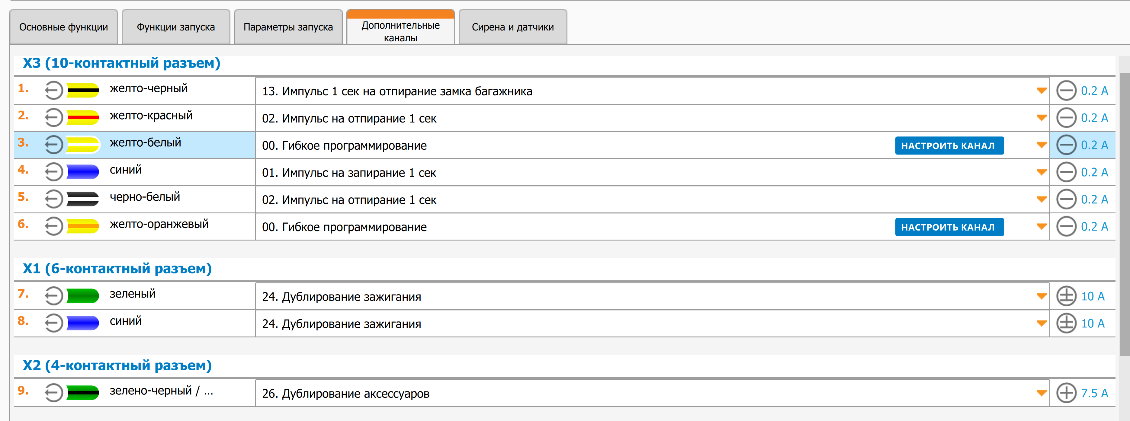The height and width of the screenshot is (421, 1130).
Task: Open the "Сирена и датчики" tab
Action: [512, 27]
